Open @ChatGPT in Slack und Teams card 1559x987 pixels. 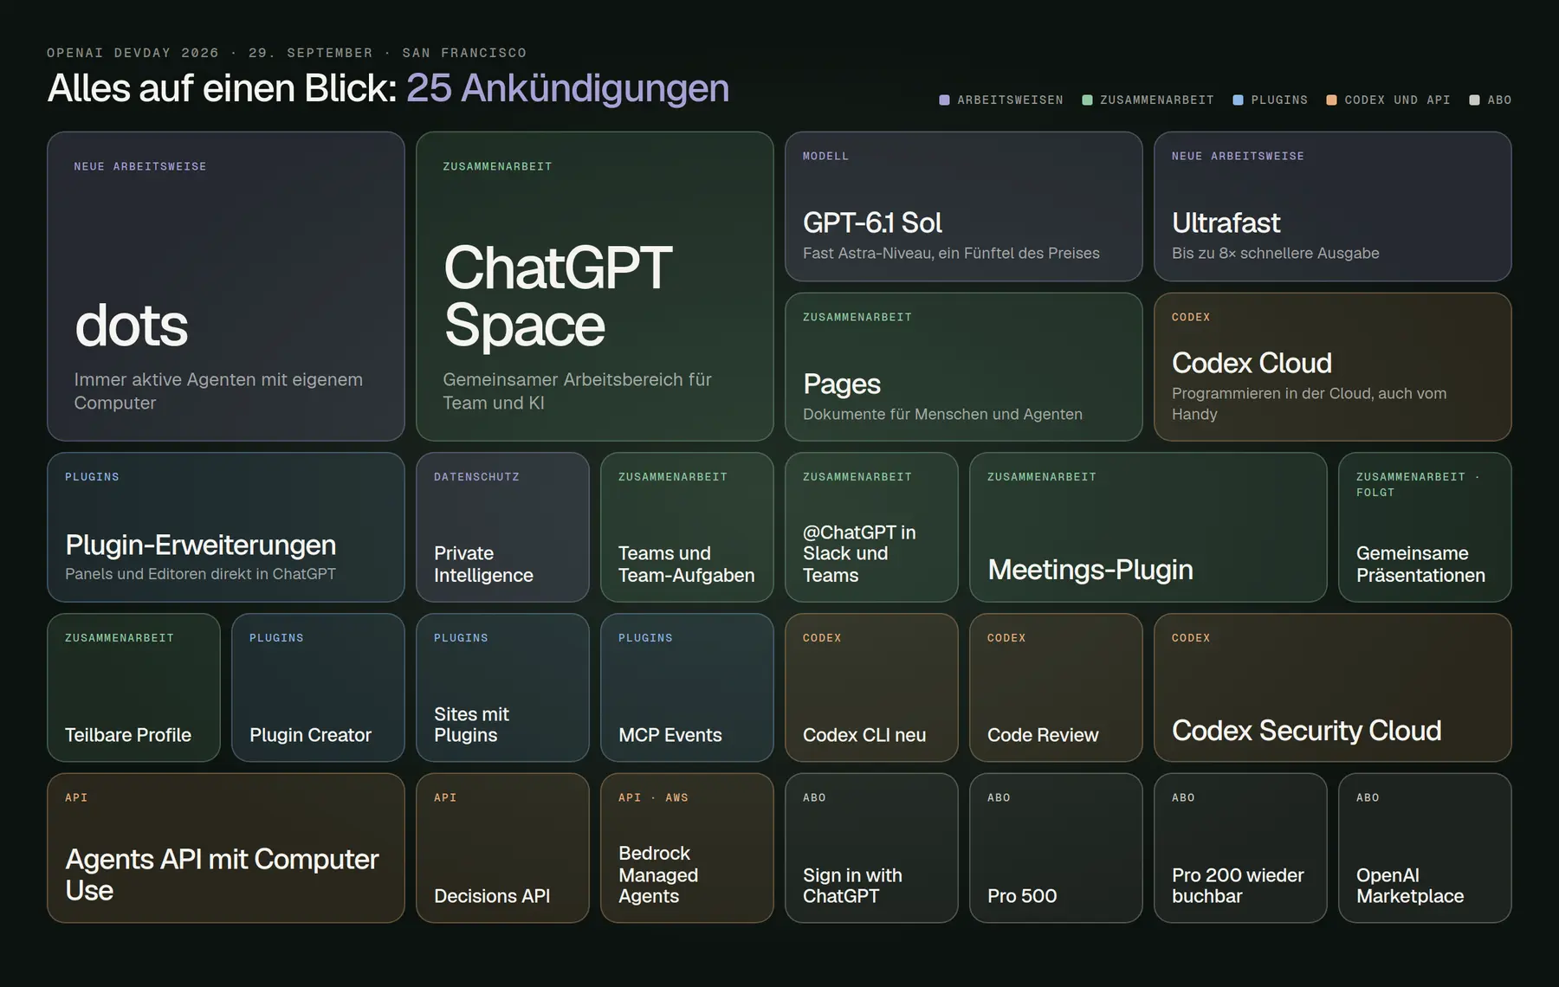coord(871,527)
